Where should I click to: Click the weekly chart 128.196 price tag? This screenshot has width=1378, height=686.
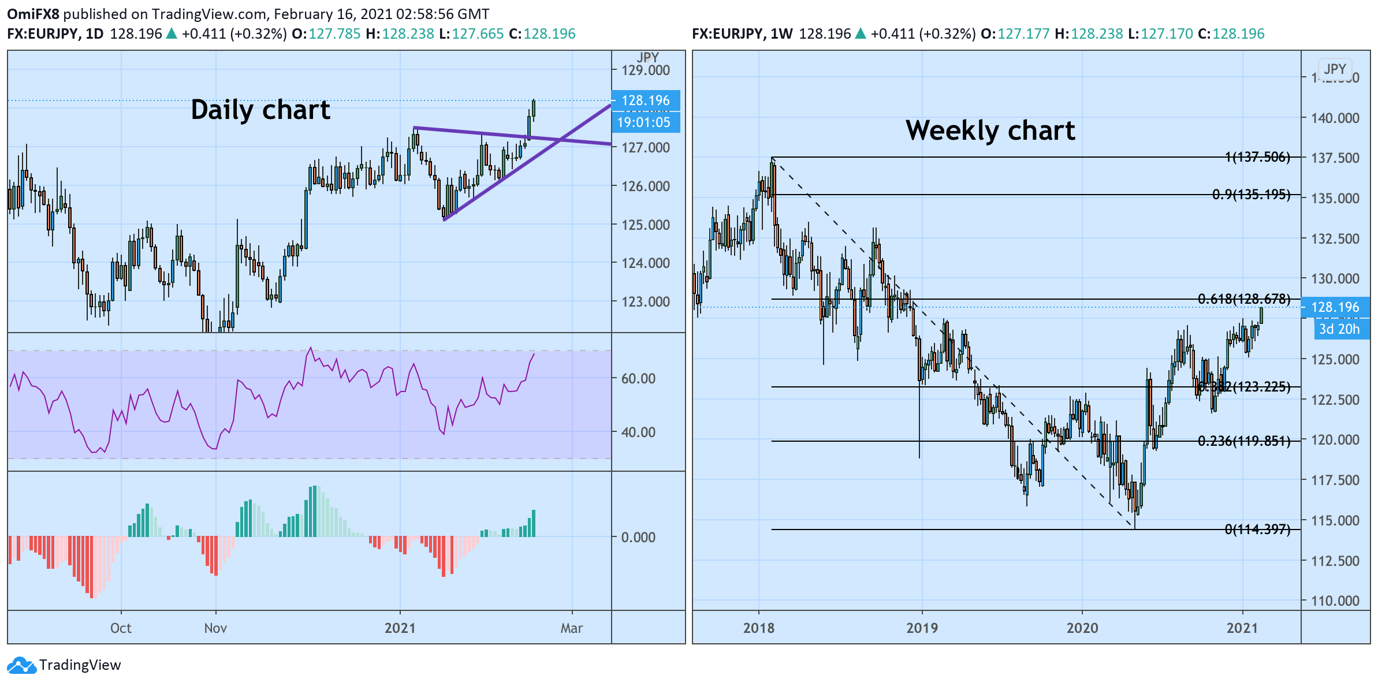pos(1335,307)
